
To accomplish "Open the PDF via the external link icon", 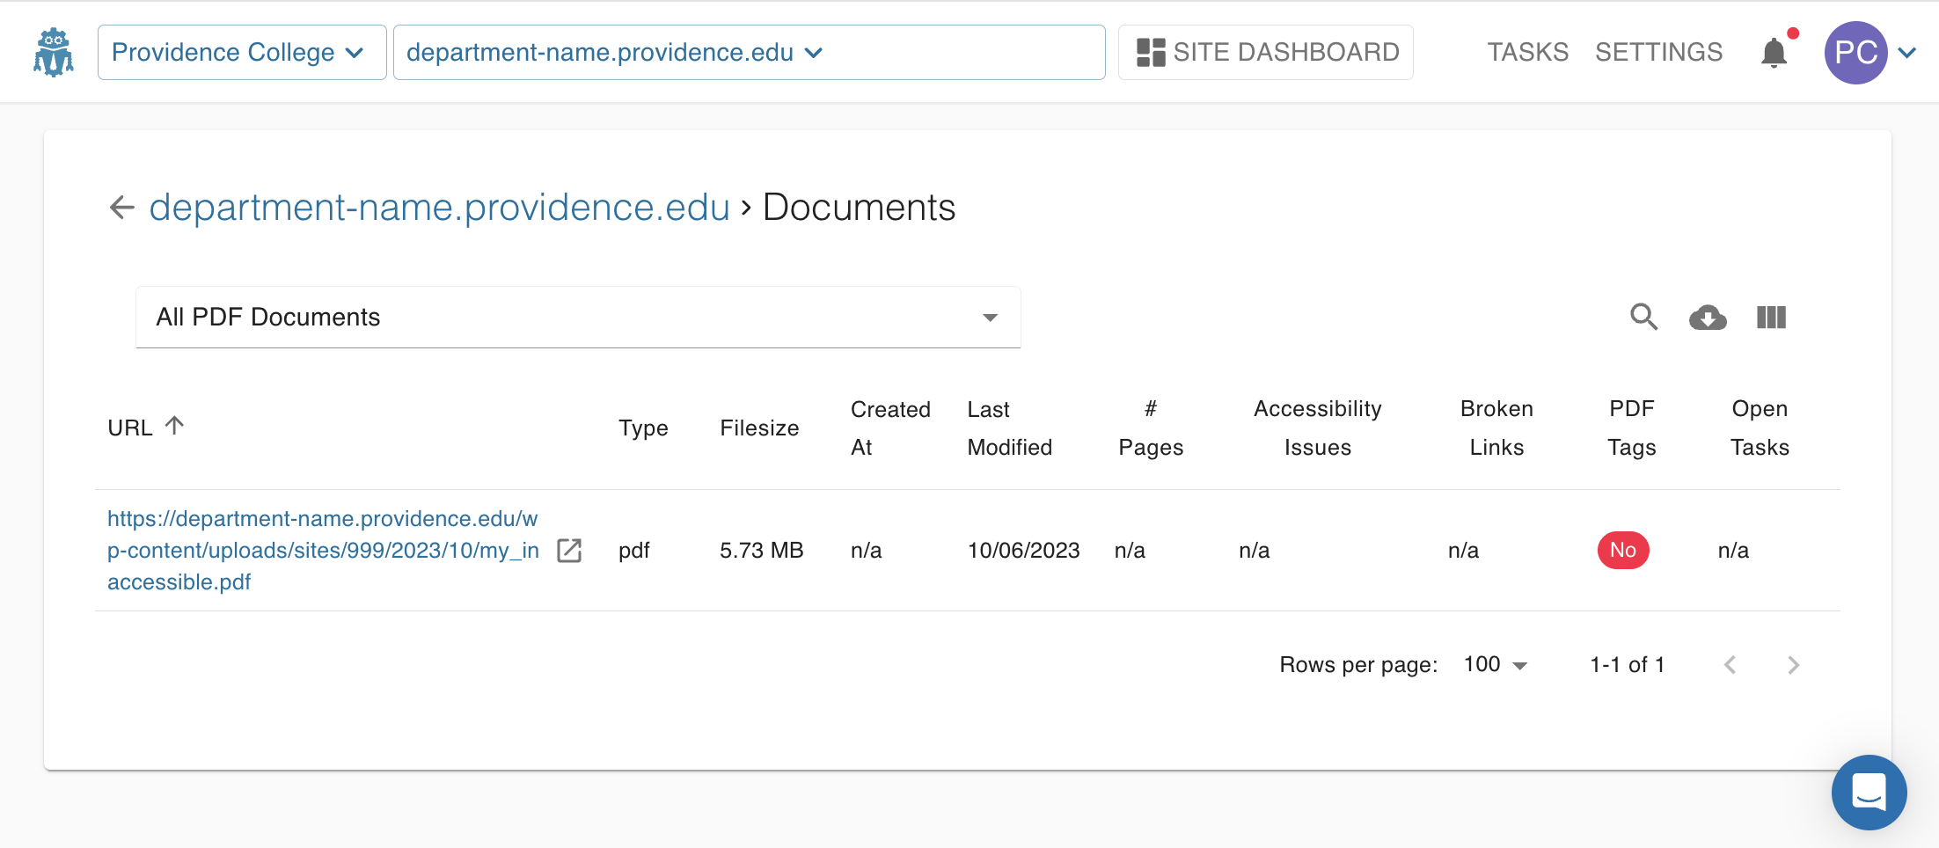I will pos(569,550).
